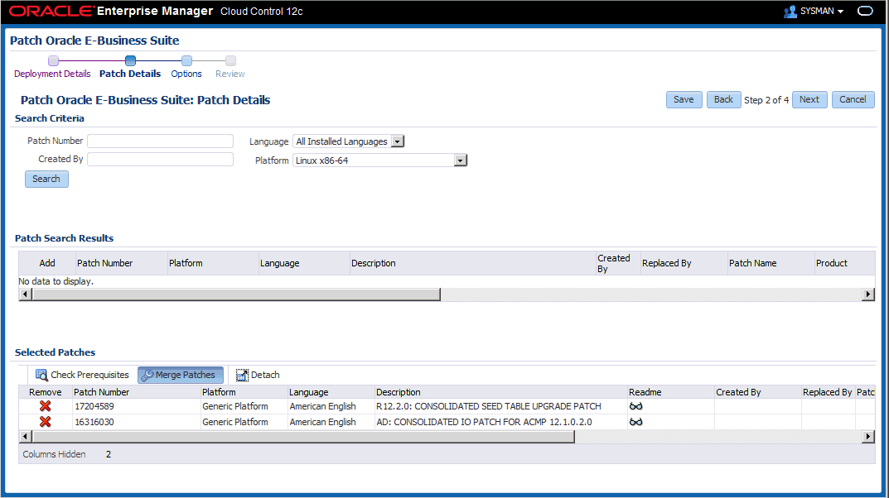Focus the Patch Number input field
The height and width of the screenshot is (498, 889).
161,141
